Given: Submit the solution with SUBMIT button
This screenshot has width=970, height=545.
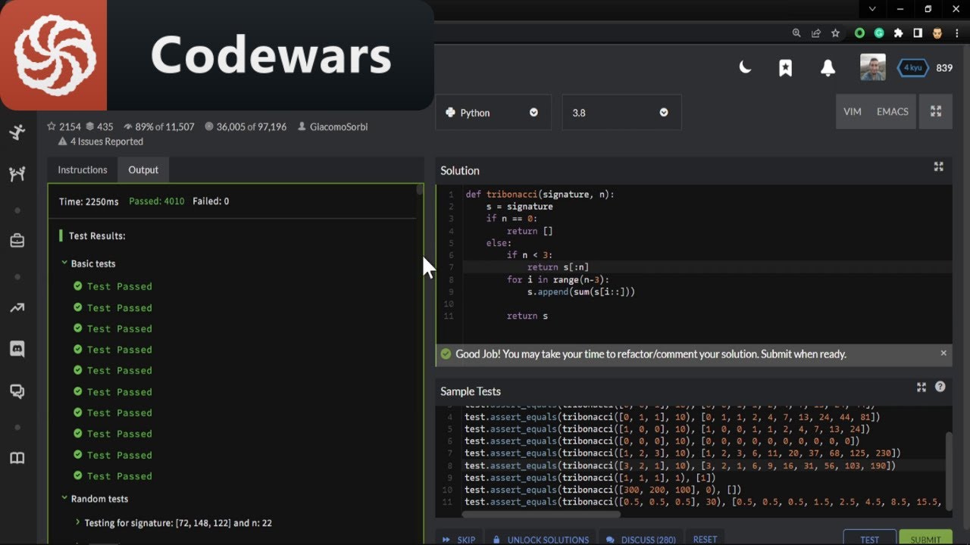Looking at the screenshot, I should point(925,539).
